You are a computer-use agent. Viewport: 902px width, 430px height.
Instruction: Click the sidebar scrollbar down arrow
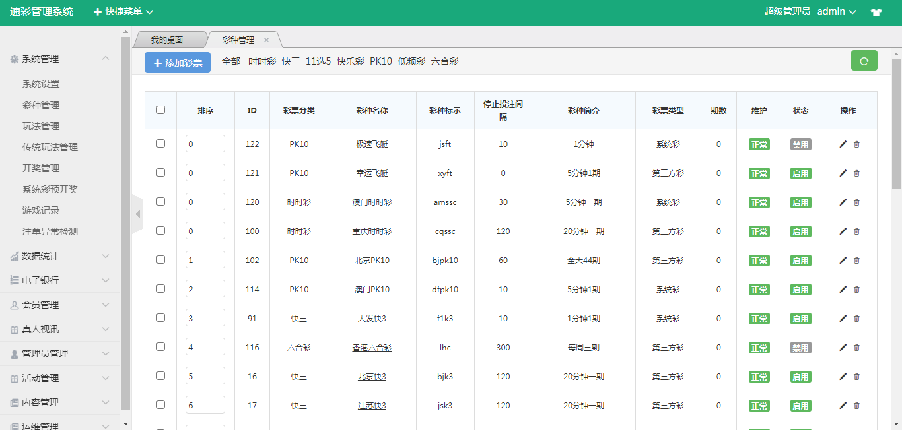(125, 424)
